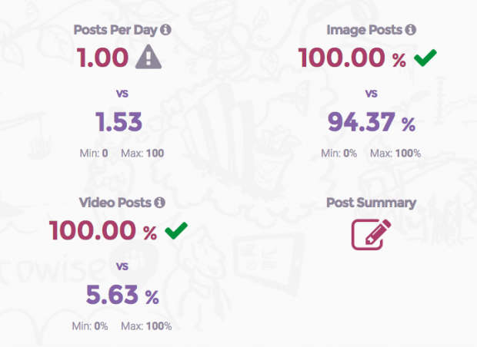Select the Video Posts heading
Image resolution: width=477 pixels, height=347 pixels.
click(115, 203)
